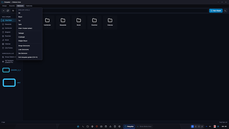Choose Uzaklaştır to zoom out
Viewport: 229px width, 129px height.
(29, 37)
